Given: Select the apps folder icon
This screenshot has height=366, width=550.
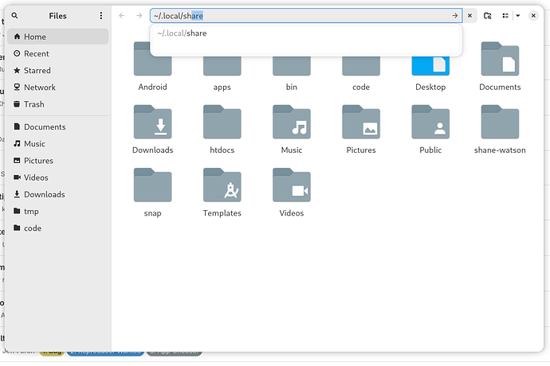Looking at the screenshot, I should pyautogui.click(x=222, y=67).
